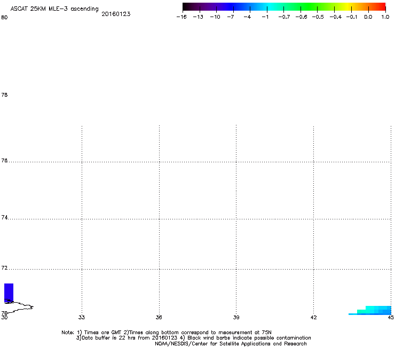Click the colorbar label -0.5
395x347 pixels.
point(318,17)
